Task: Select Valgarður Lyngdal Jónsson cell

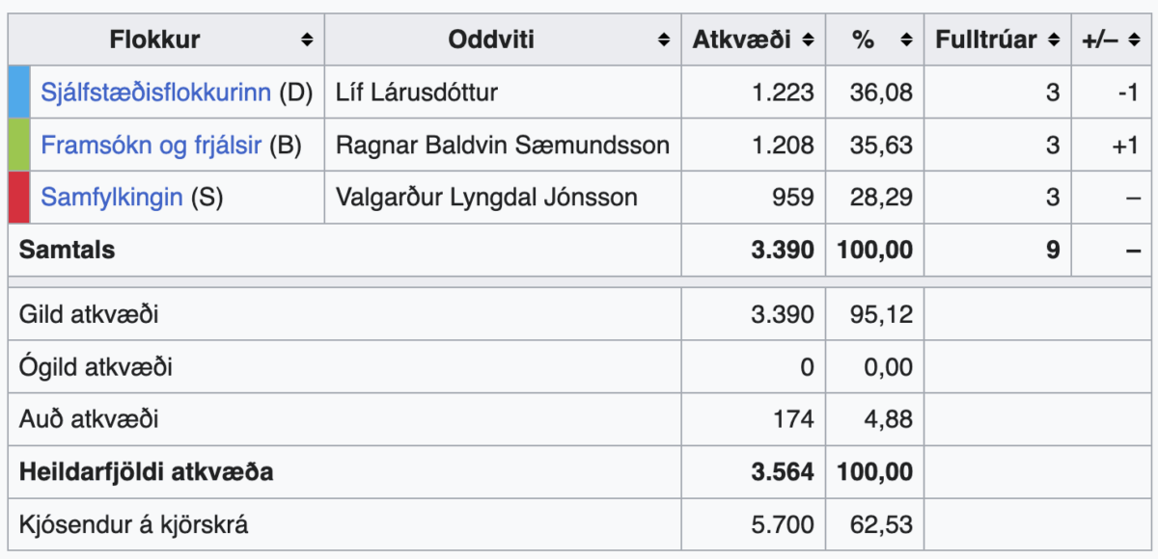Action: pyautogui.click(x=486, y=198)
